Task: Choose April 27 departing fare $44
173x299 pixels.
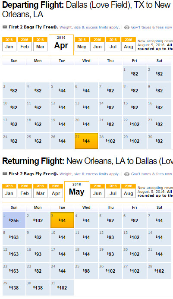Action: [86, 141]
